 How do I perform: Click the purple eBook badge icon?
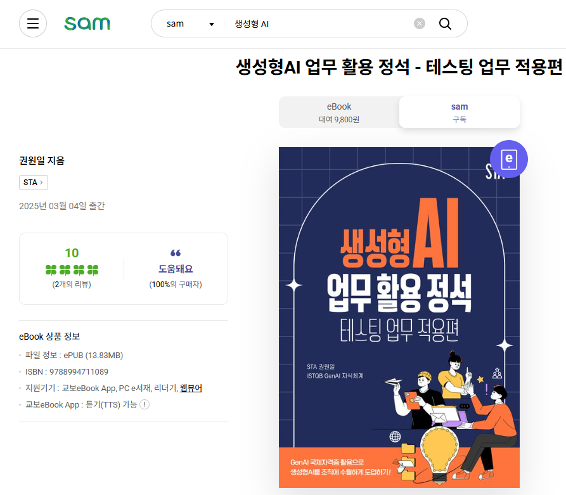[x=508, y=159]
